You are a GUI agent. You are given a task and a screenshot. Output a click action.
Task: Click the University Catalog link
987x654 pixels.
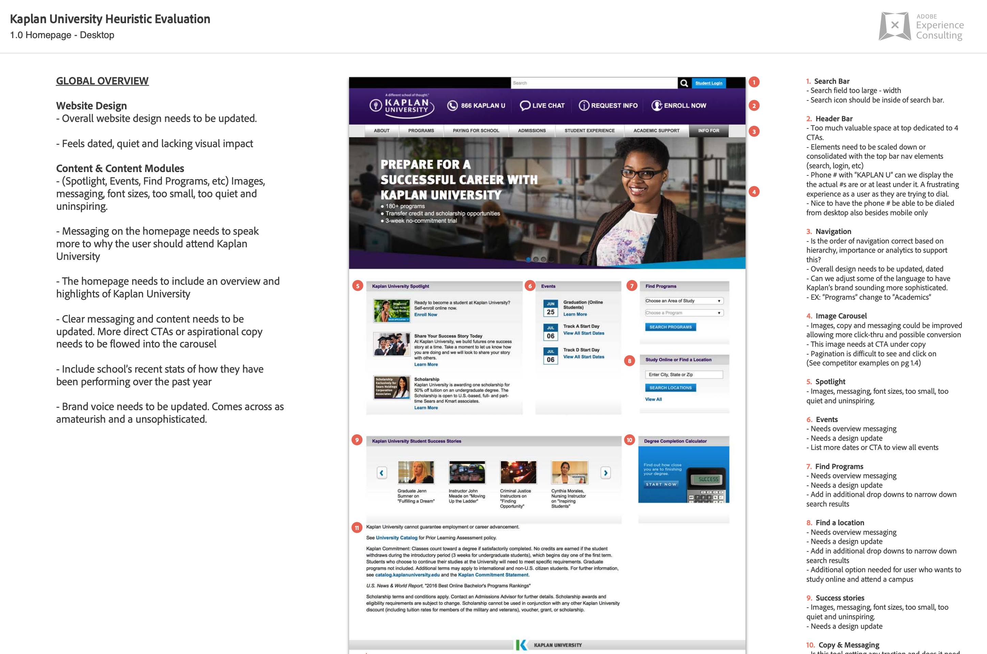[396, 538]
